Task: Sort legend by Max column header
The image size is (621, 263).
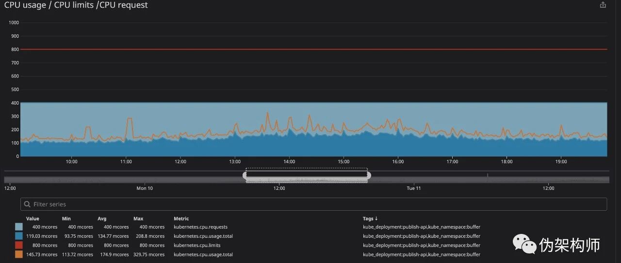Action: (x=138, y=218)
